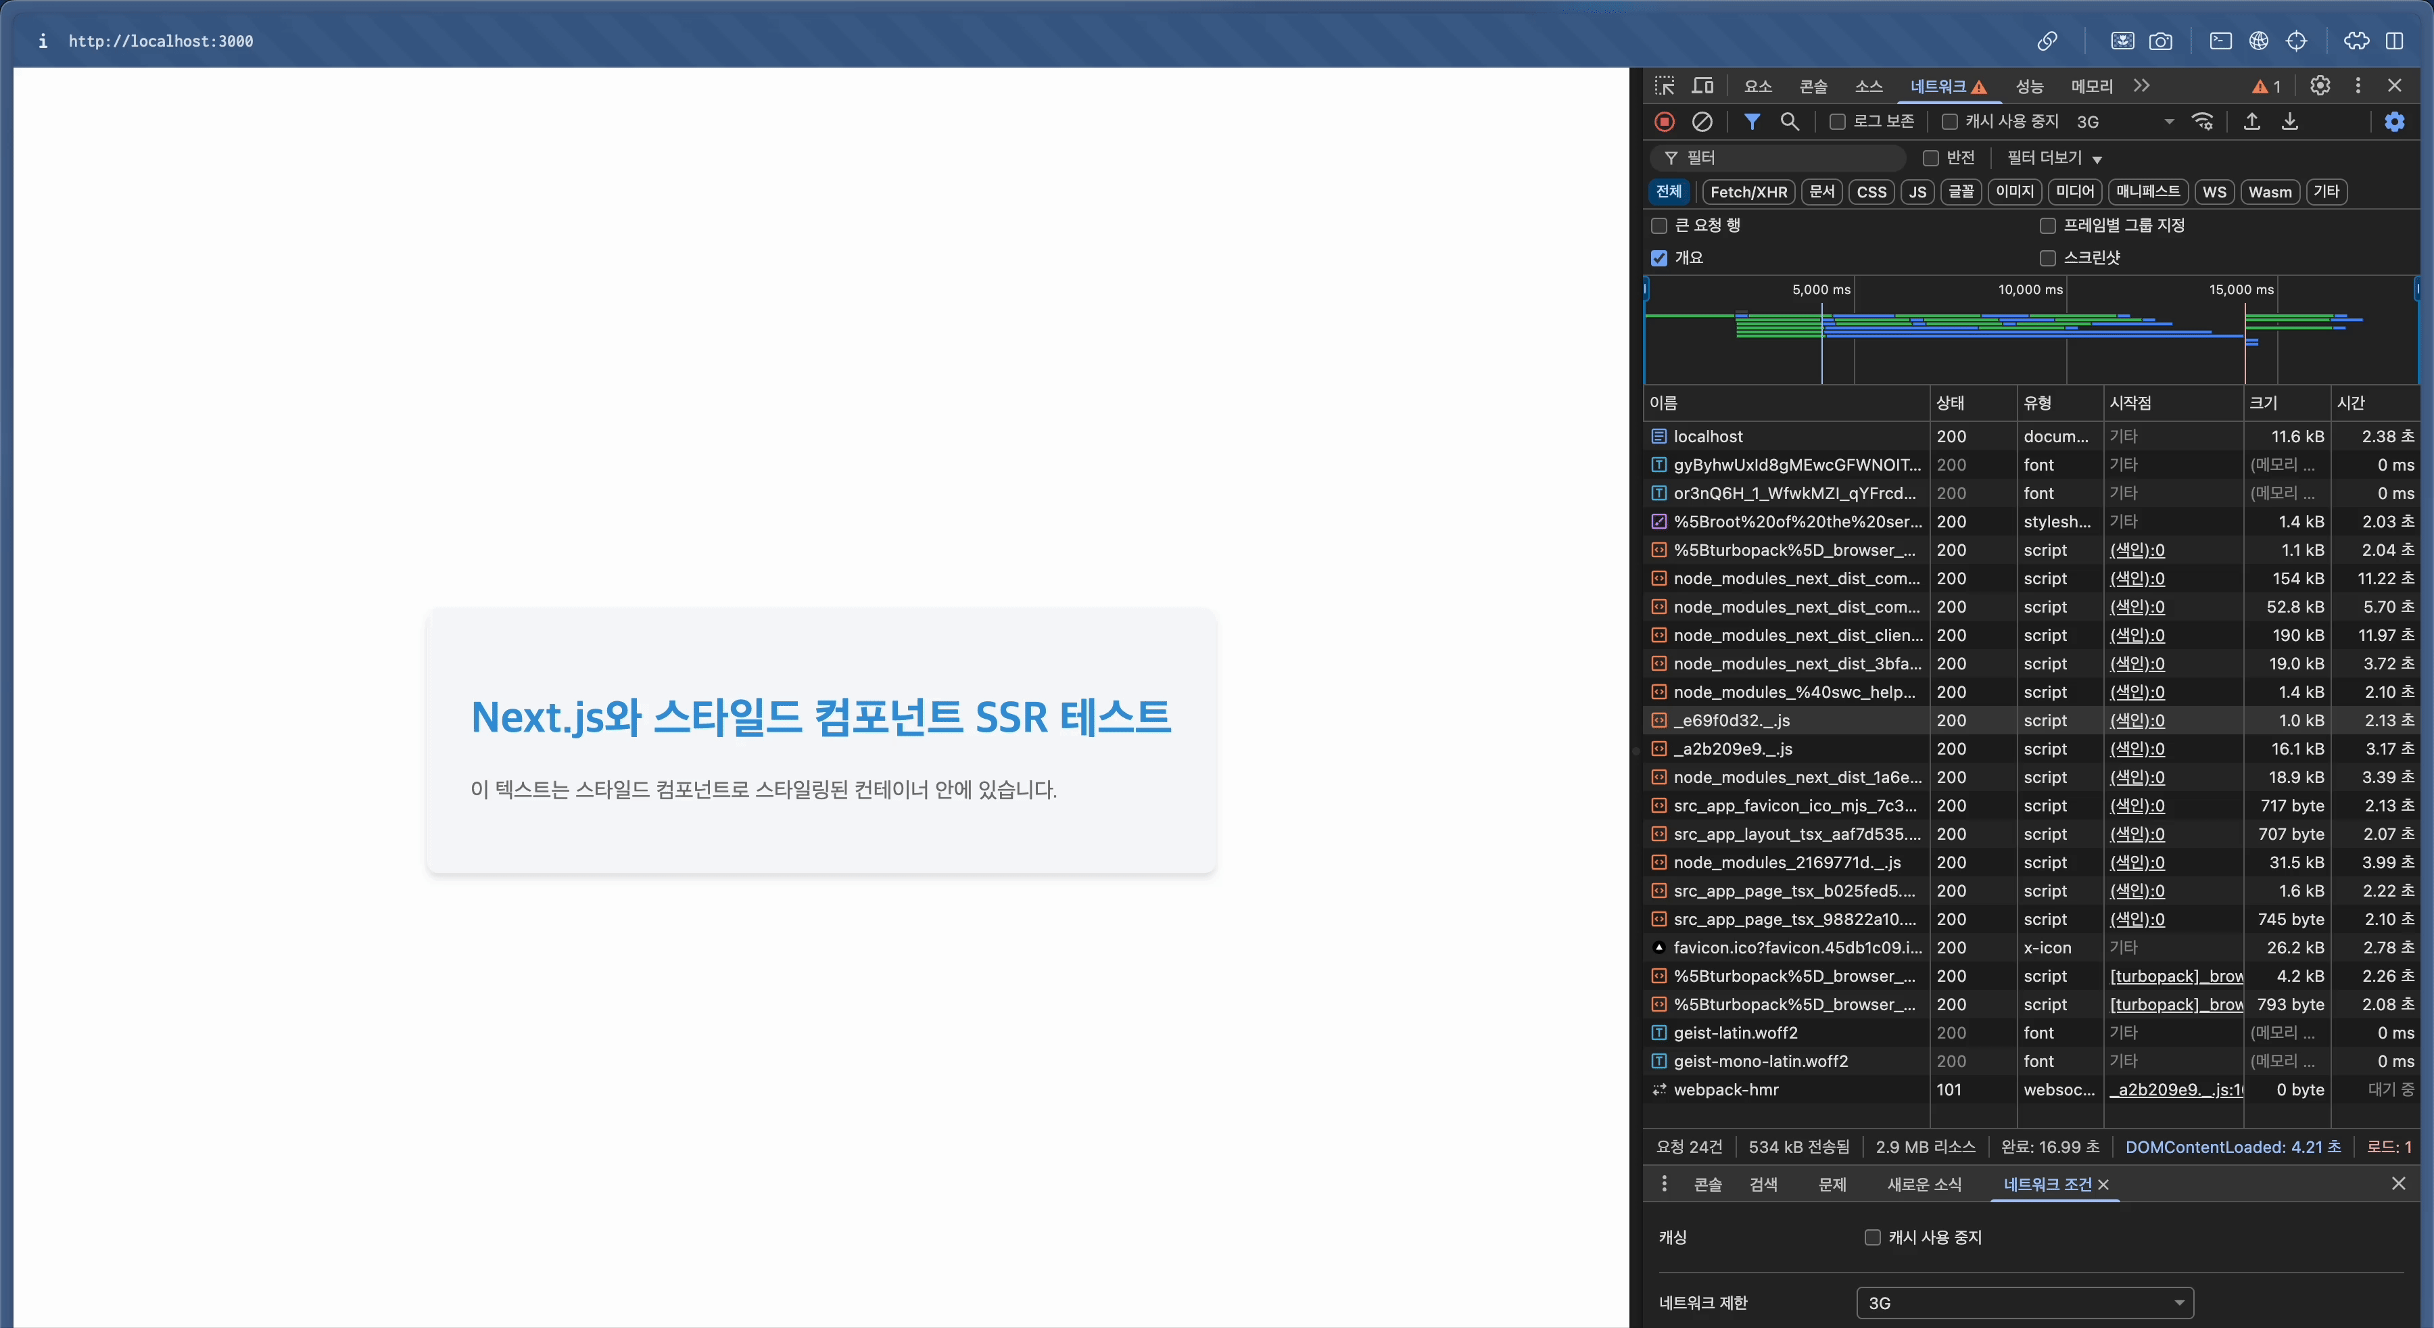Show more DevTools tabs chevron
Image resolution: width=2434 pixels, height=1328 pixels.
(x=2141, y=86)
